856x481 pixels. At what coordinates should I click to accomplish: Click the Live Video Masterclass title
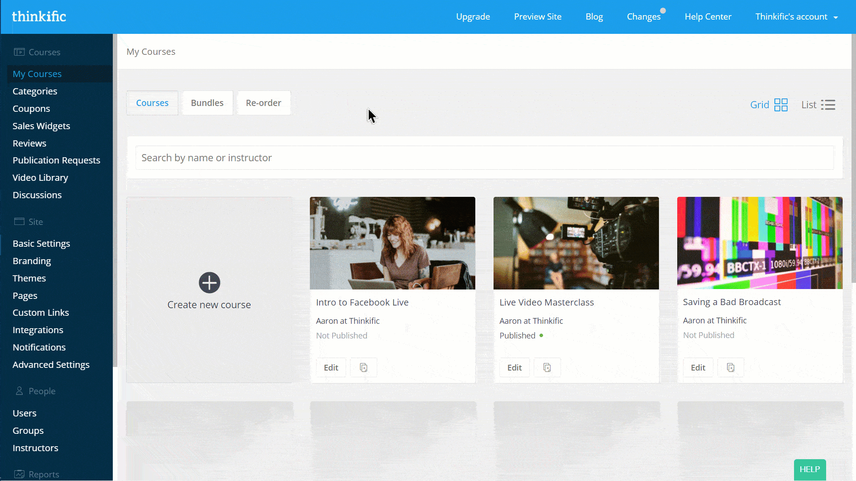click(x=547, y=302)
